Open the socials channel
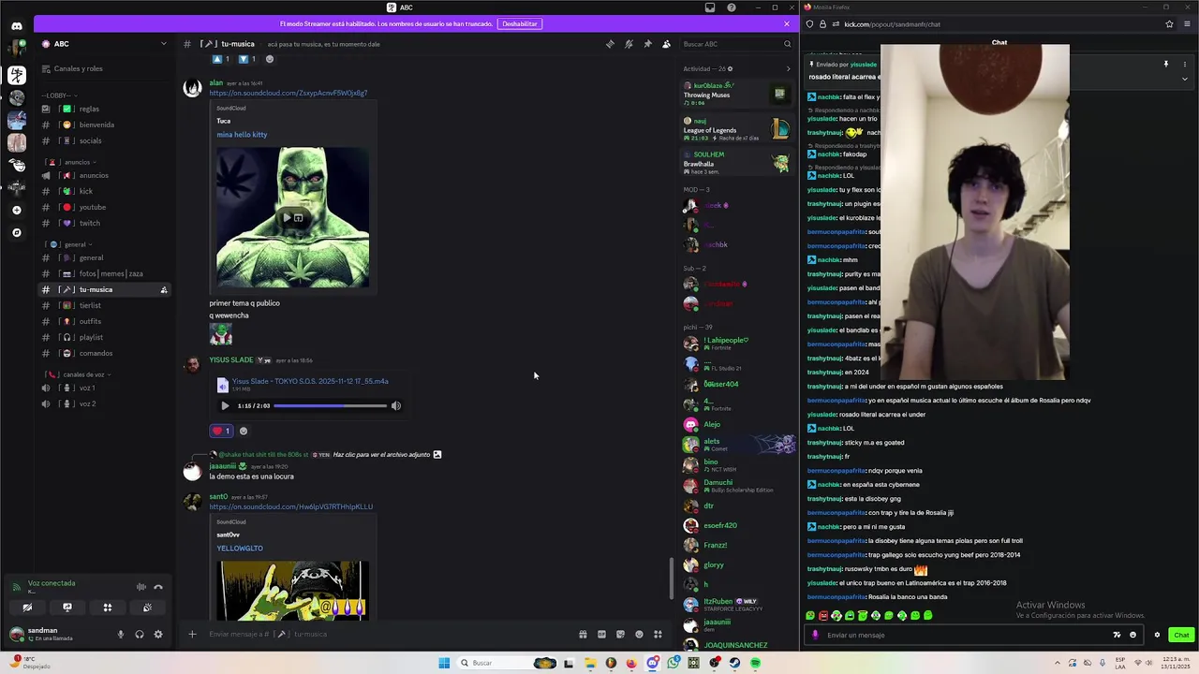The width and height of the screenshot is (1199, 674). 103,140
